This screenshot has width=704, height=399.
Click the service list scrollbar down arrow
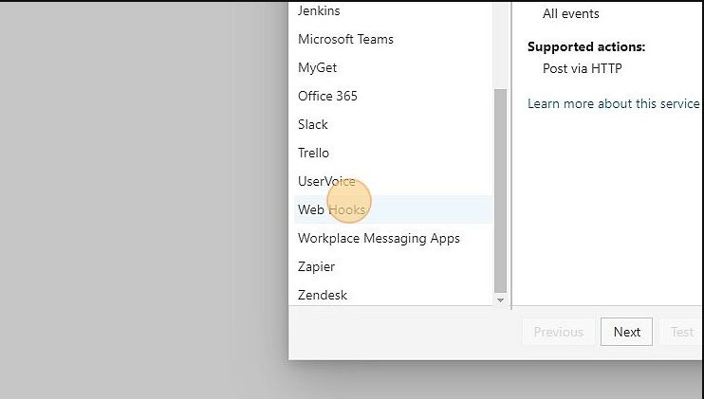tap(501, 299)
